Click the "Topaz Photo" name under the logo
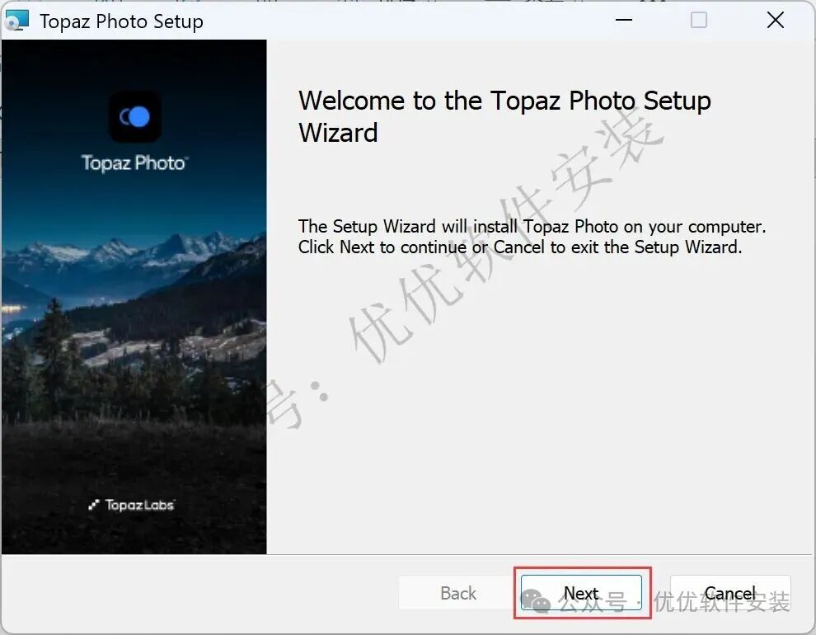 135,163
